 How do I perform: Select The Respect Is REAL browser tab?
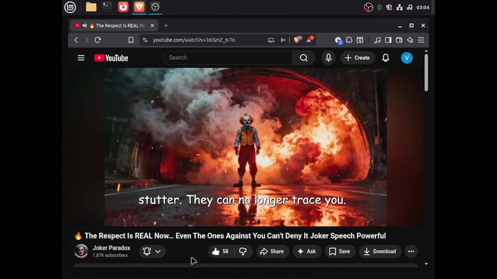click(114, 26)
